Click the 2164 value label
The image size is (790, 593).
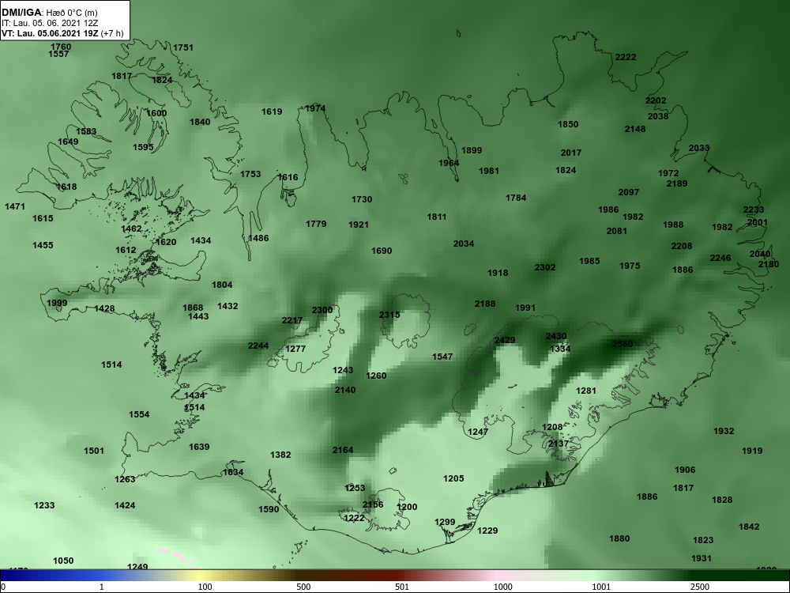(x=343, y=451)
